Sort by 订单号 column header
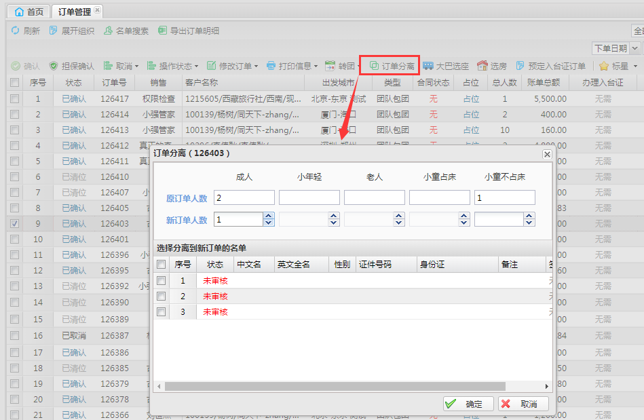Viewport: 644px width, 420px height. (114, 83)
